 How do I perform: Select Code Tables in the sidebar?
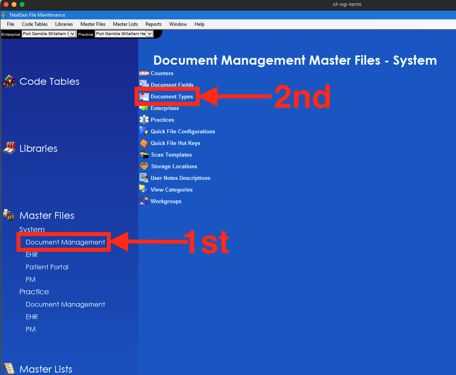[49, 82]
